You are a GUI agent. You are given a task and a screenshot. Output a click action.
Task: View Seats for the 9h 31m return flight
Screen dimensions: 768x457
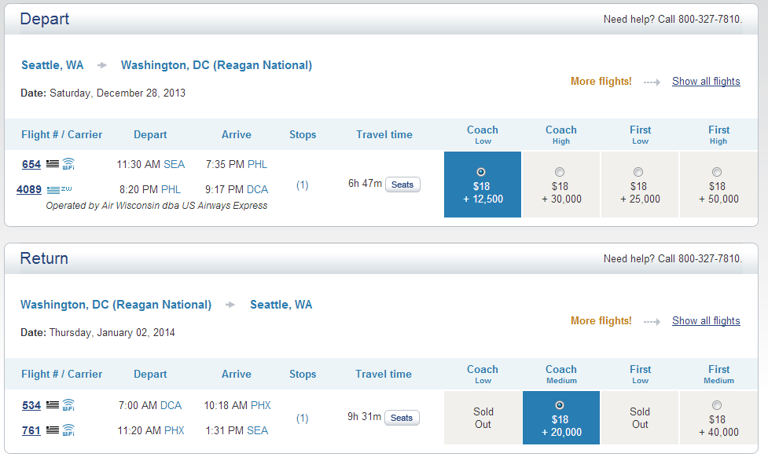(x=402, y=418)
